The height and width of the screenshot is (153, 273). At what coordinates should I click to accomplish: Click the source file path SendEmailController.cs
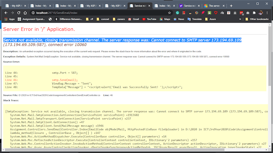click(x=59, y=95)
